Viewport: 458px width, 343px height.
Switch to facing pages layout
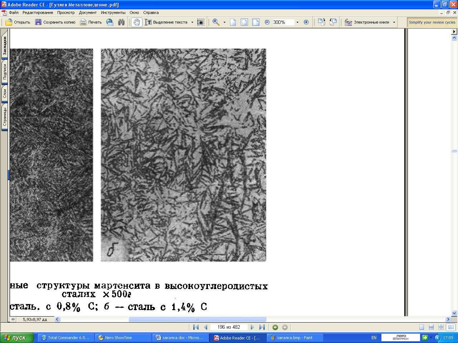pyautogui.click(x=451, y=327)
